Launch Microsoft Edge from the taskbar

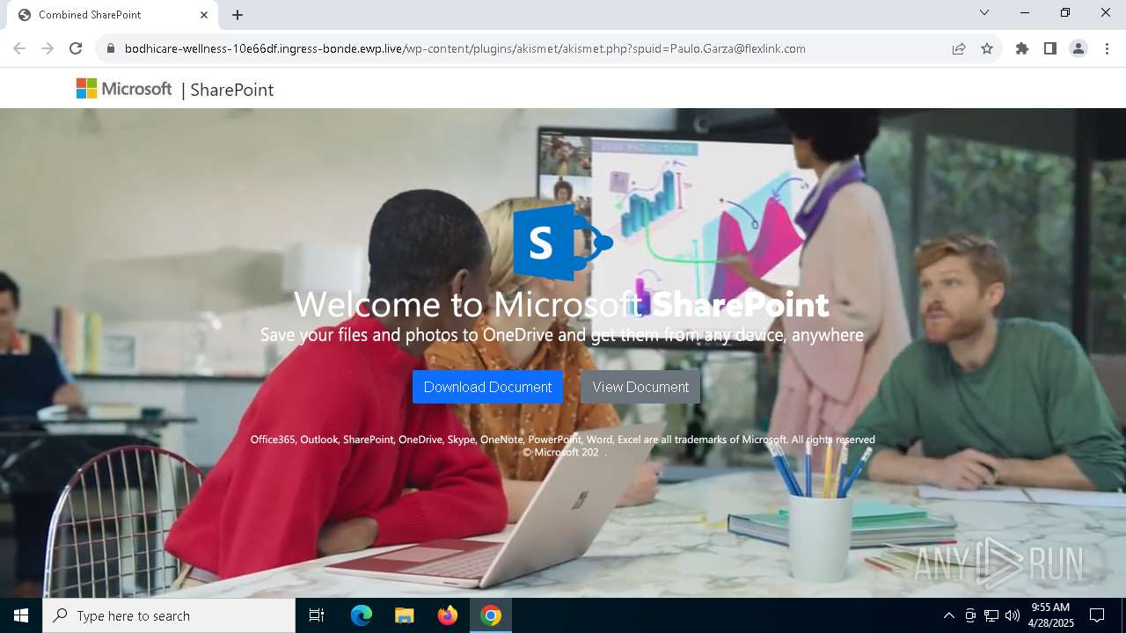[362, 615]
